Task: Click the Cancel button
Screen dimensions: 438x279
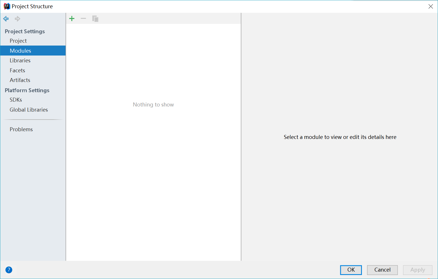Action: (x=382, y=270)
